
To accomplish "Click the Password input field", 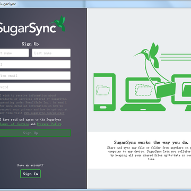I will pos(35,87).
